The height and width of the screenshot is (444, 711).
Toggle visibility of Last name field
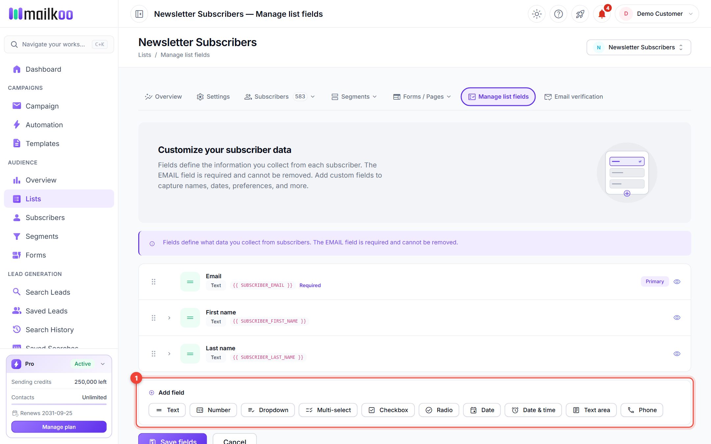(677, 354)
